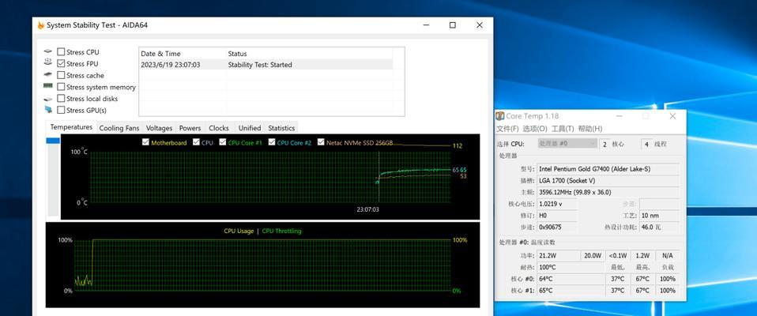
Task: Click the blue temperature graph scale indicator
Action: click(53, 141)
